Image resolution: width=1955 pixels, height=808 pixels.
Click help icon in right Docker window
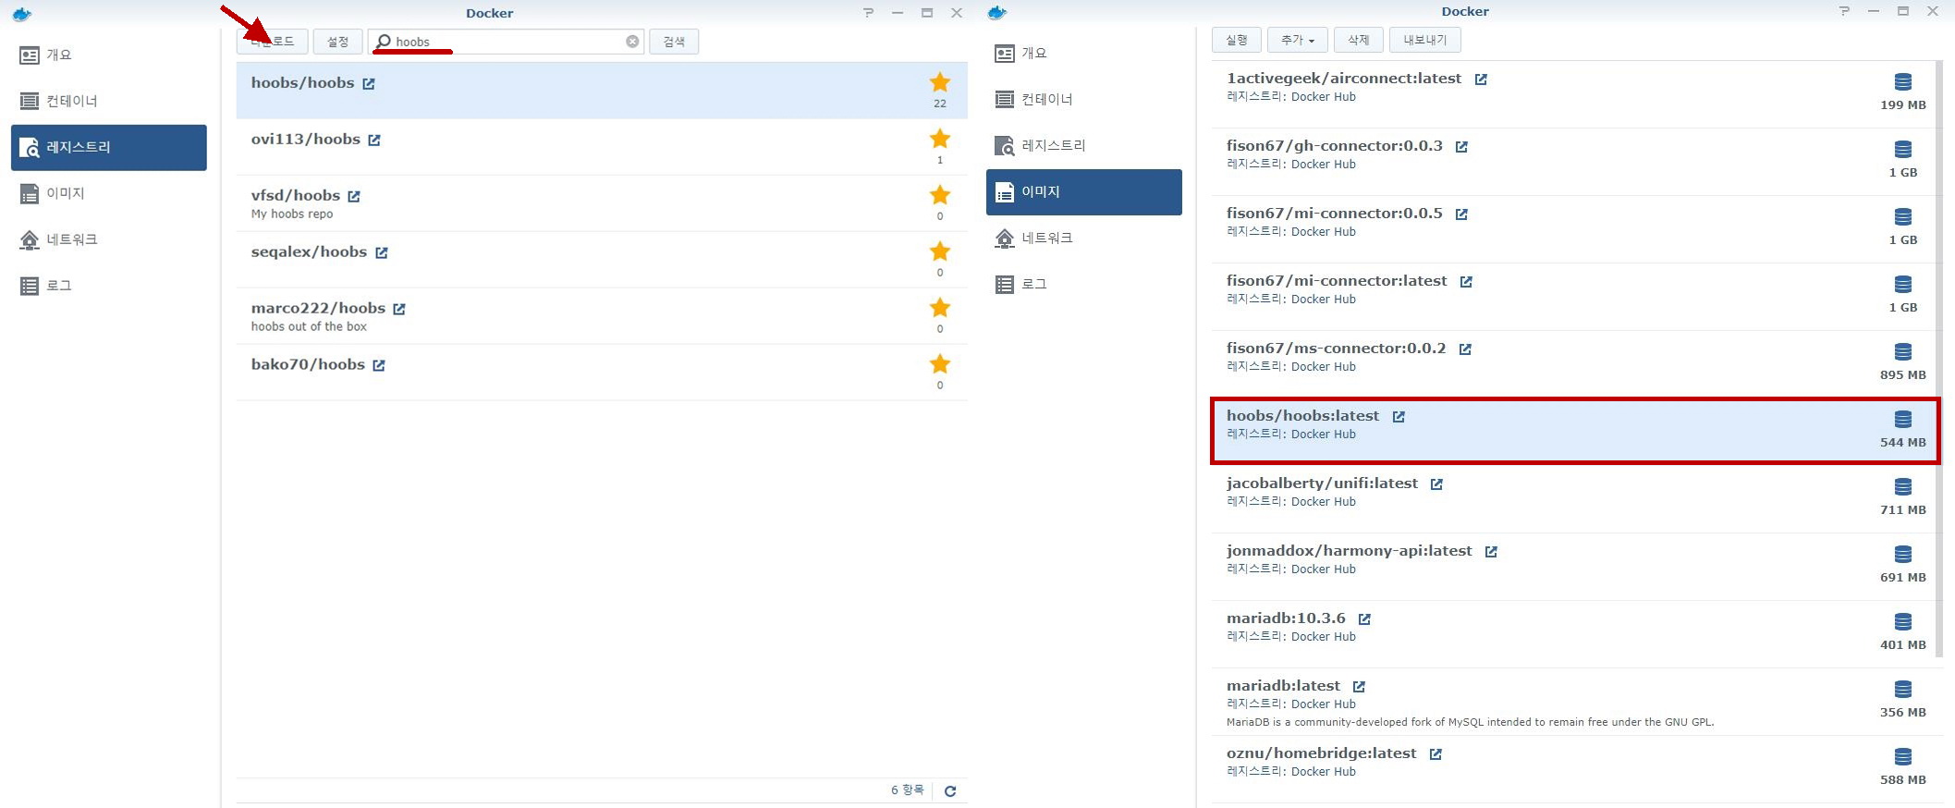pyautogui.click(x=1844, y=11)
